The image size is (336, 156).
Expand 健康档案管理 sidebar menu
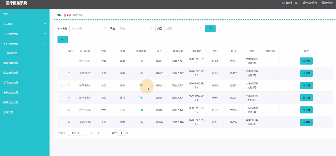click(x=24, y=63)
